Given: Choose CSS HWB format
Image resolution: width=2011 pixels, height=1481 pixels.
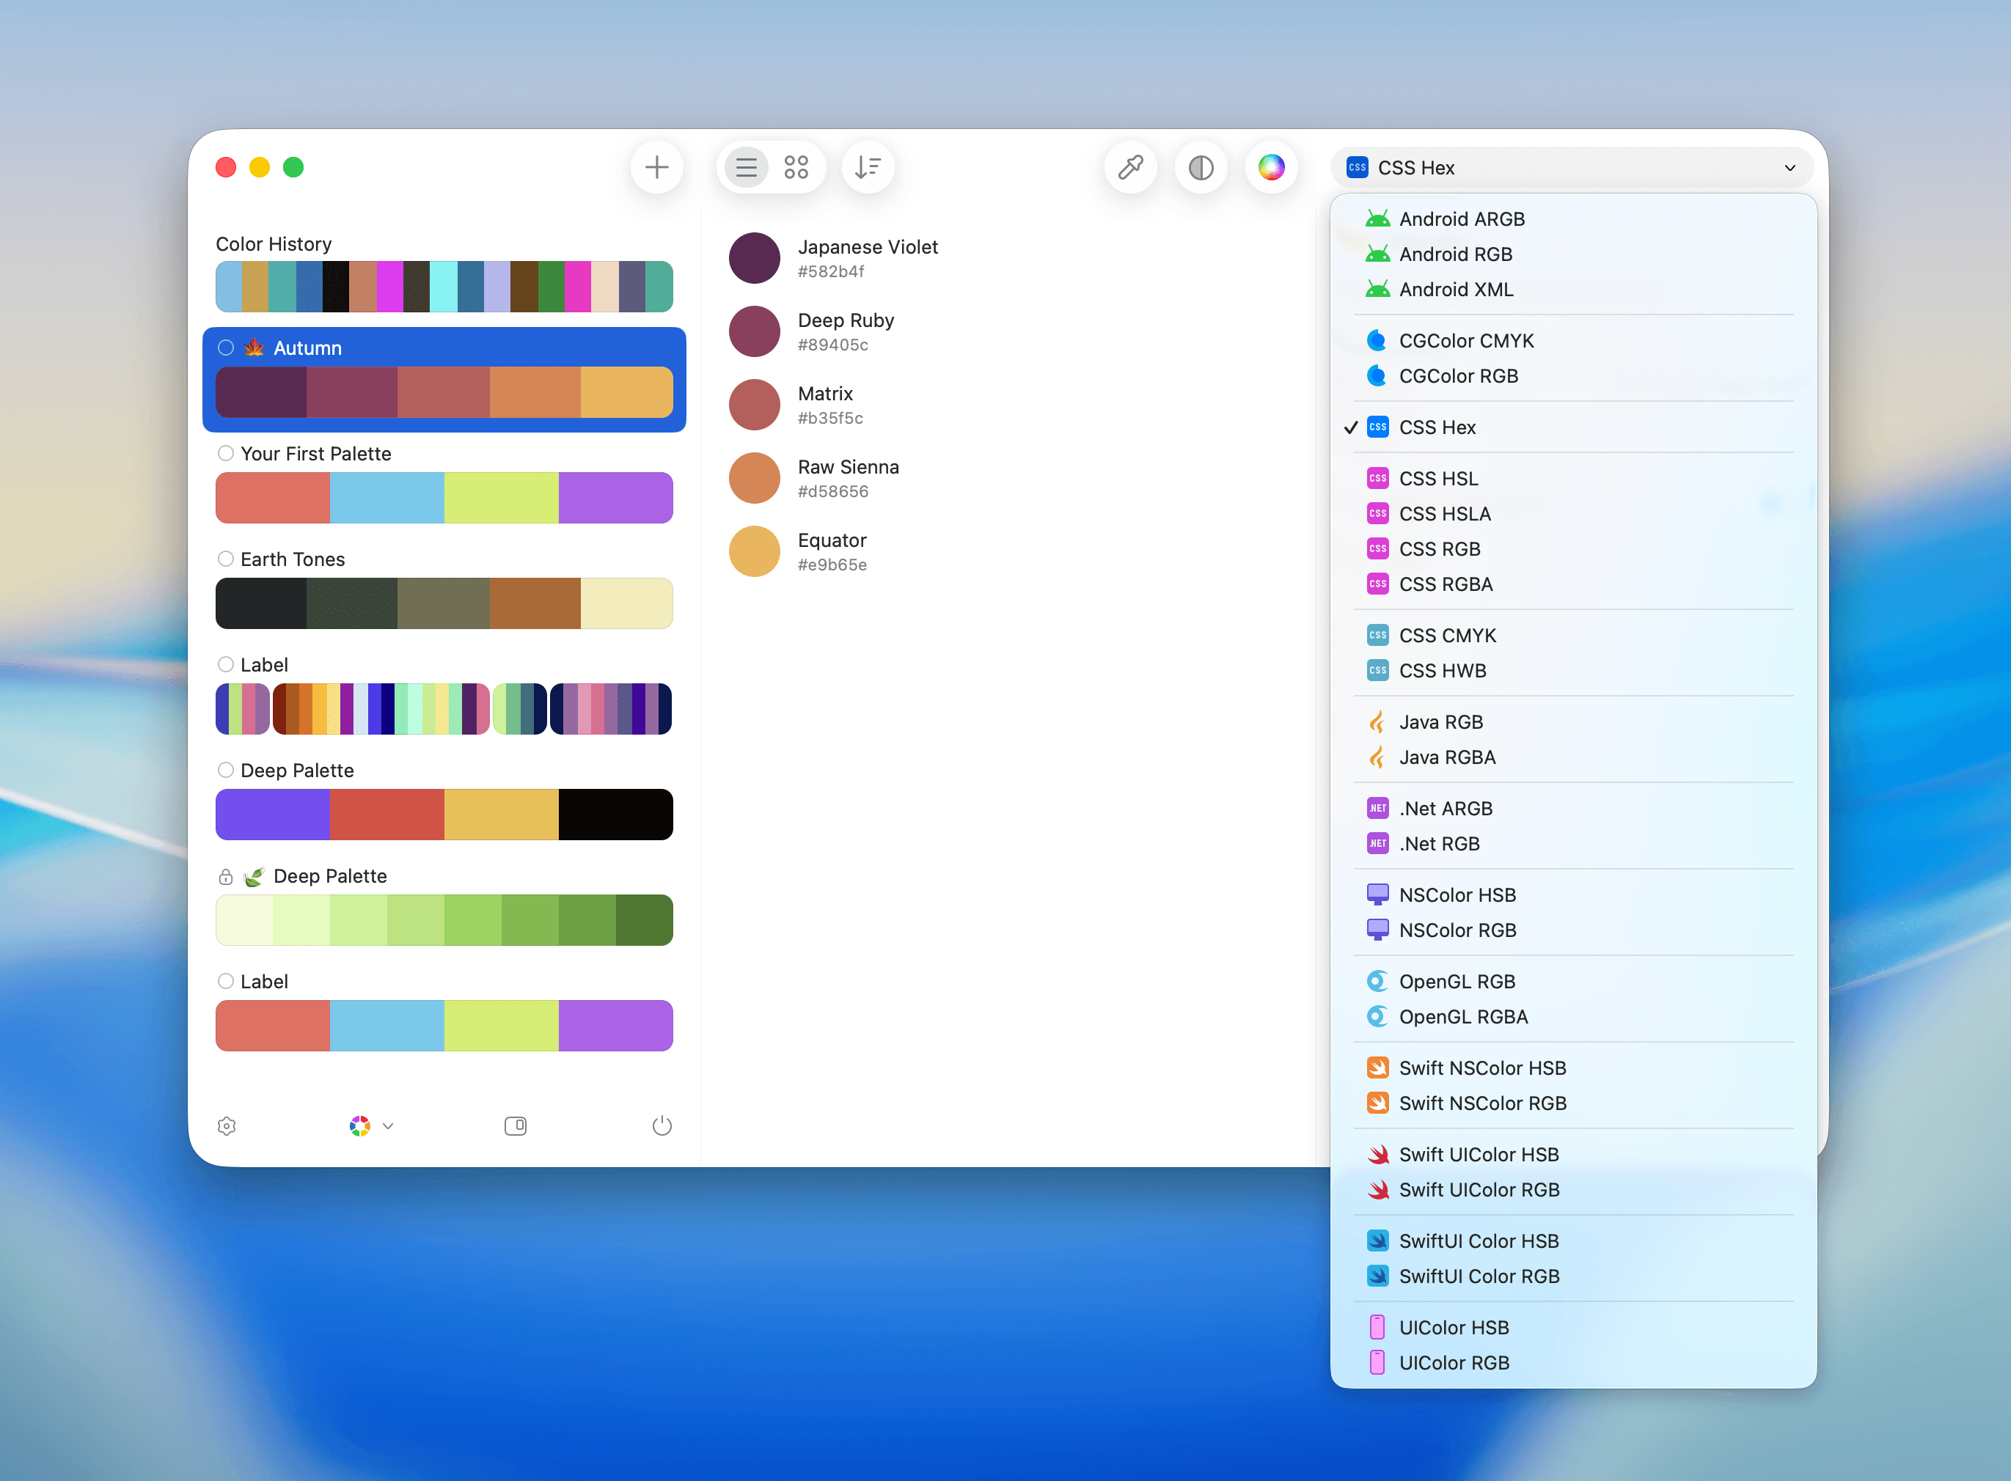Looking at the screenshot, I should [1573, 671].
